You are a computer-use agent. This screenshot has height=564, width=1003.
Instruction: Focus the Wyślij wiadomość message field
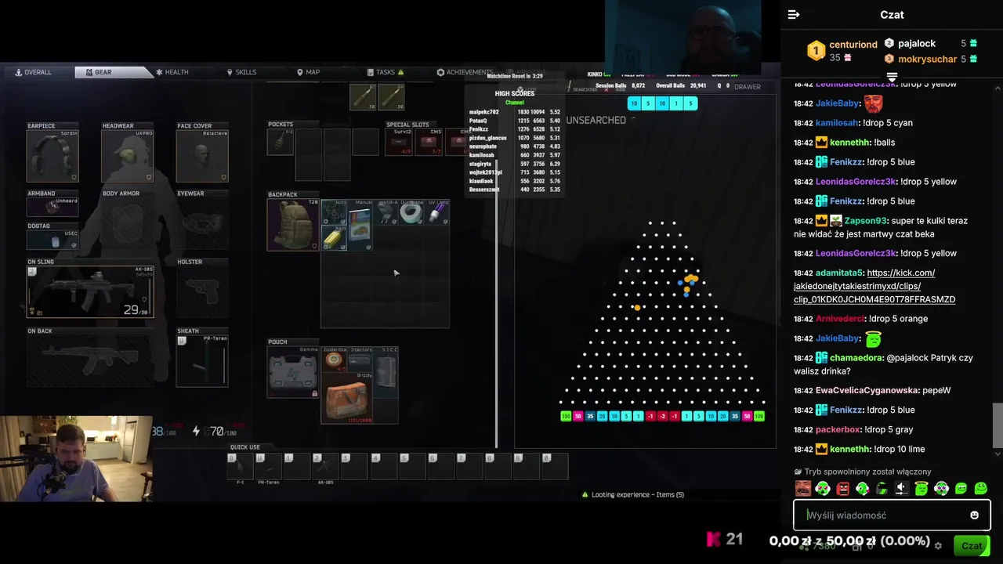(x=892, y=515)
